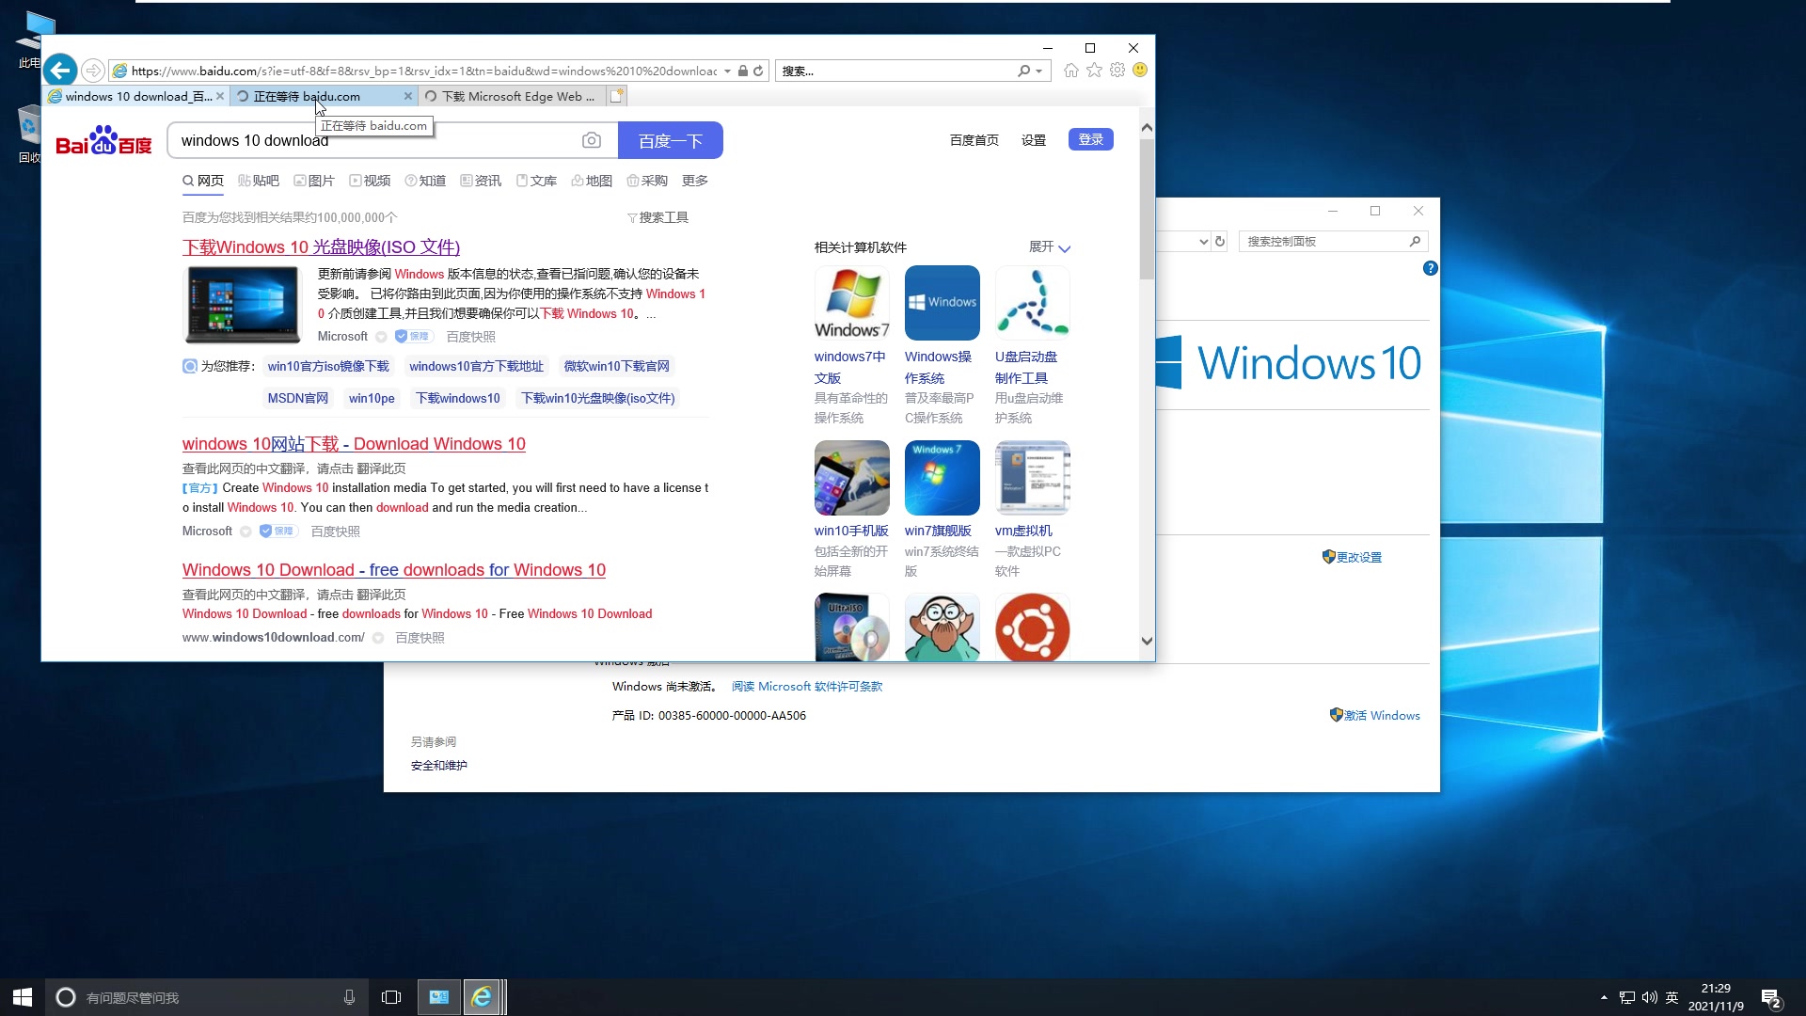Click the Windows Start button

23,997
